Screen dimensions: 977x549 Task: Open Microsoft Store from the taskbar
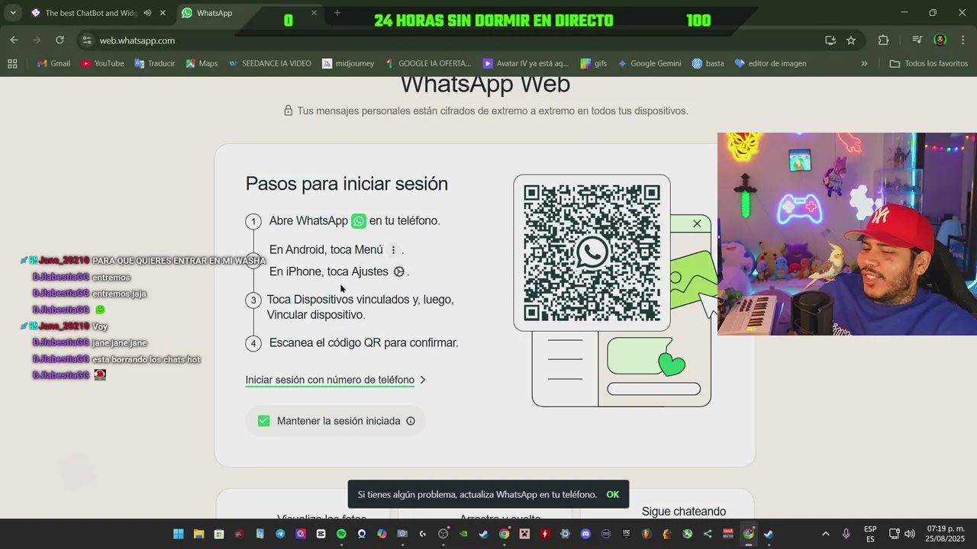pyautogui.click(x=219, y=534)
